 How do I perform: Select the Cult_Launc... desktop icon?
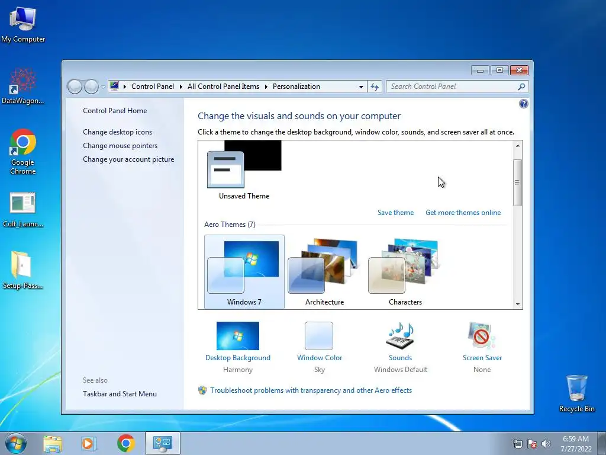click(x=23, y=209)
